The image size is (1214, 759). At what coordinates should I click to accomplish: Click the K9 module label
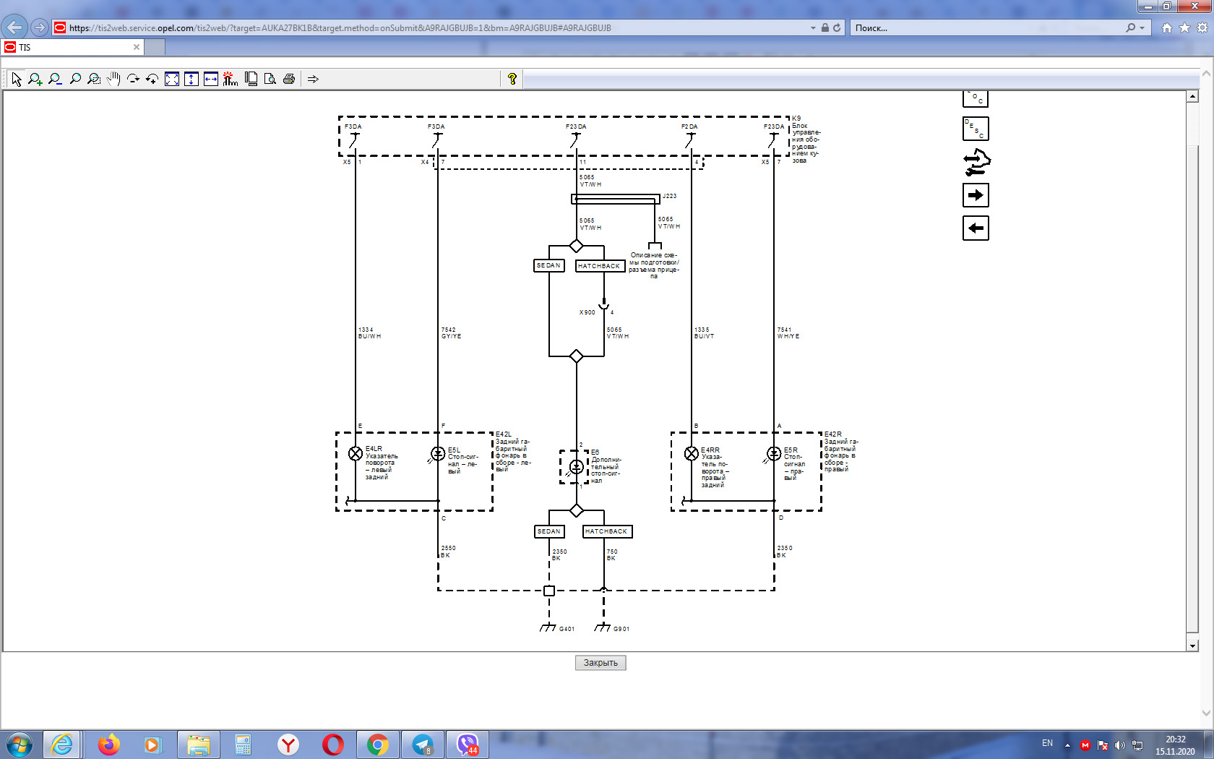click(x=796, y=118)
